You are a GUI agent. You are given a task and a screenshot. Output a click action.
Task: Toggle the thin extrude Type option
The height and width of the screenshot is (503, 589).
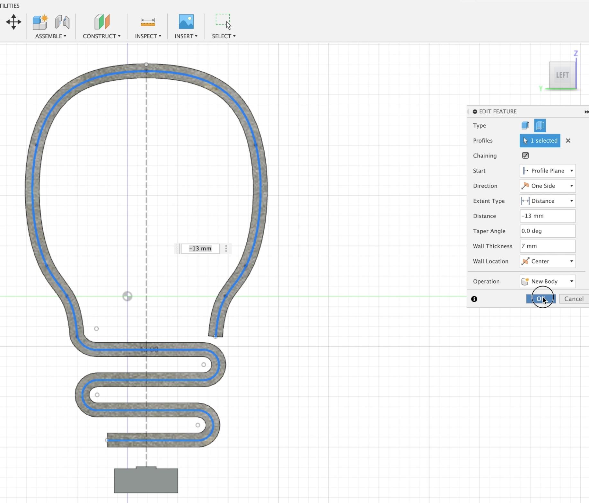coord(540,125)
